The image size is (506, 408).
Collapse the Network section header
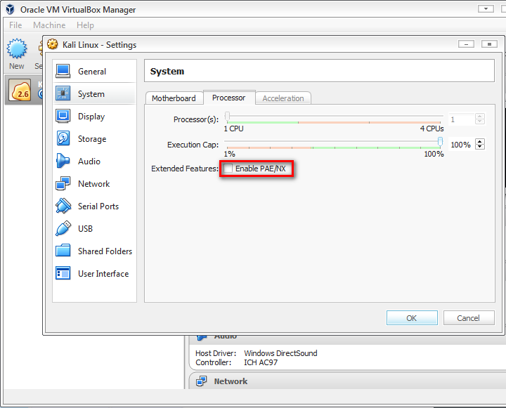231,381
